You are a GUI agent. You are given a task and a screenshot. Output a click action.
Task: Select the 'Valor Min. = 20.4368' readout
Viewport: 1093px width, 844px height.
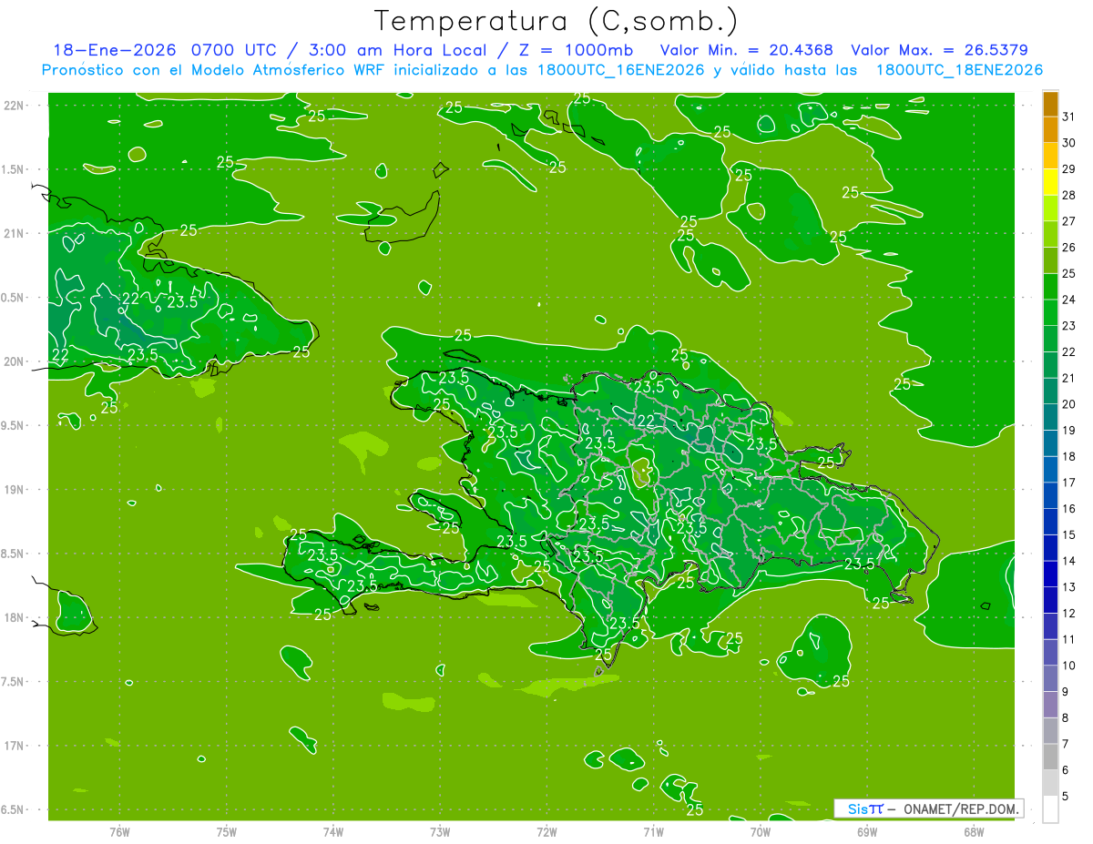746,50
